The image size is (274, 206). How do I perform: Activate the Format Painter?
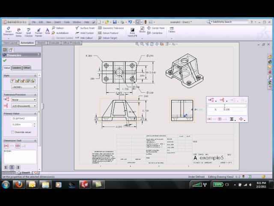pos(39,32)
